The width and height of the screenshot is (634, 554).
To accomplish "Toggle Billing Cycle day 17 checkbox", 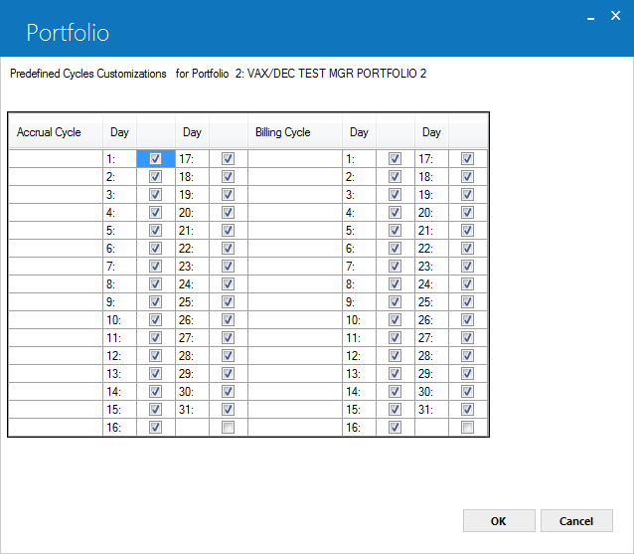I will 467,158.
